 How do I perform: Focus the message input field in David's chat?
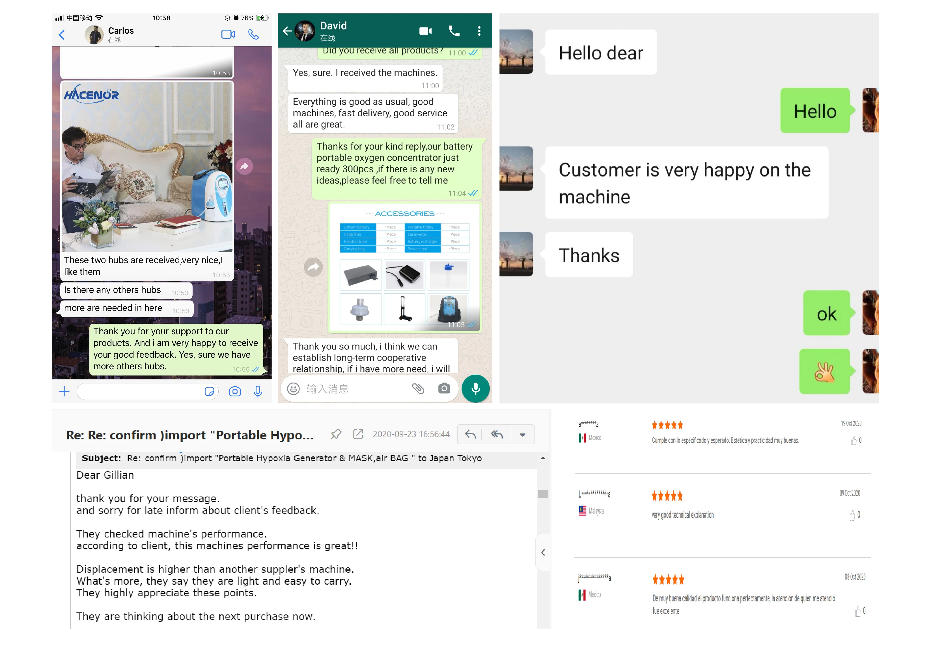click(353, 389)
